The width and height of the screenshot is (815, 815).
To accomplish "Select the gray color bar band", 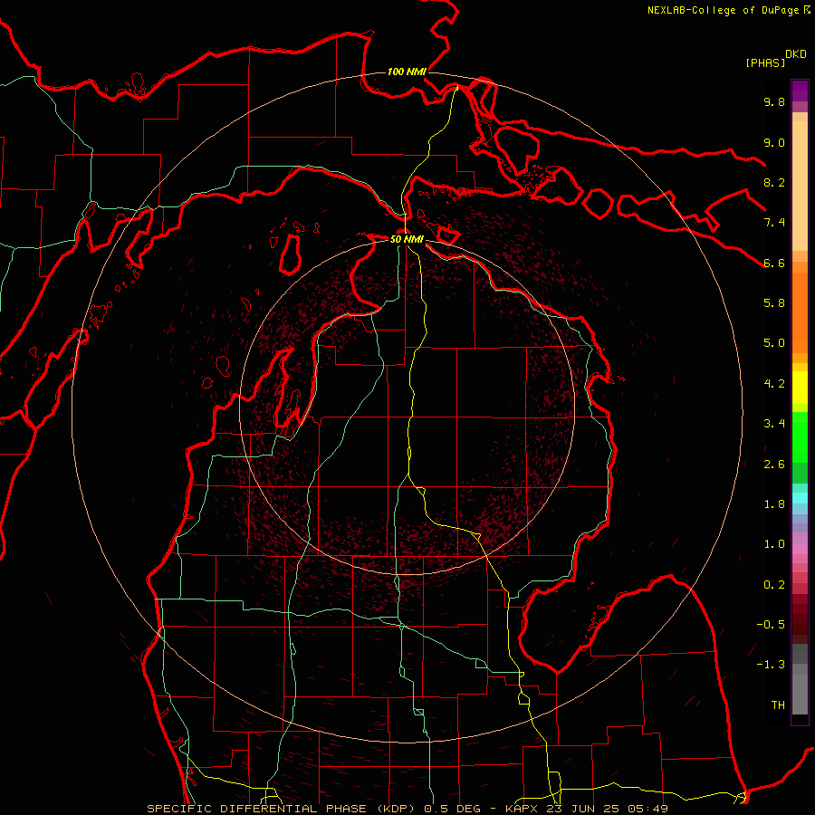I will (x=800, y=678).
